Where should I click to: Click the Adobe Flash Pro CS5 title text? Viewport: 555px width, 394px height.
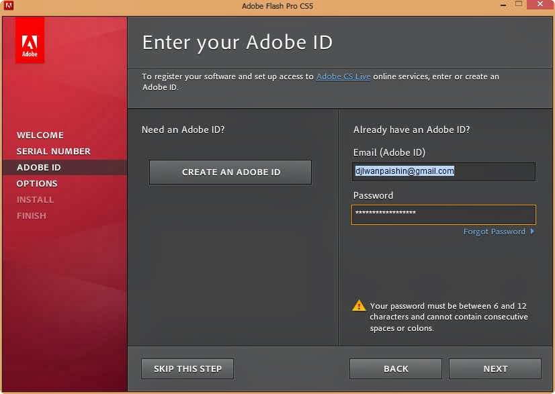(277, 6)
